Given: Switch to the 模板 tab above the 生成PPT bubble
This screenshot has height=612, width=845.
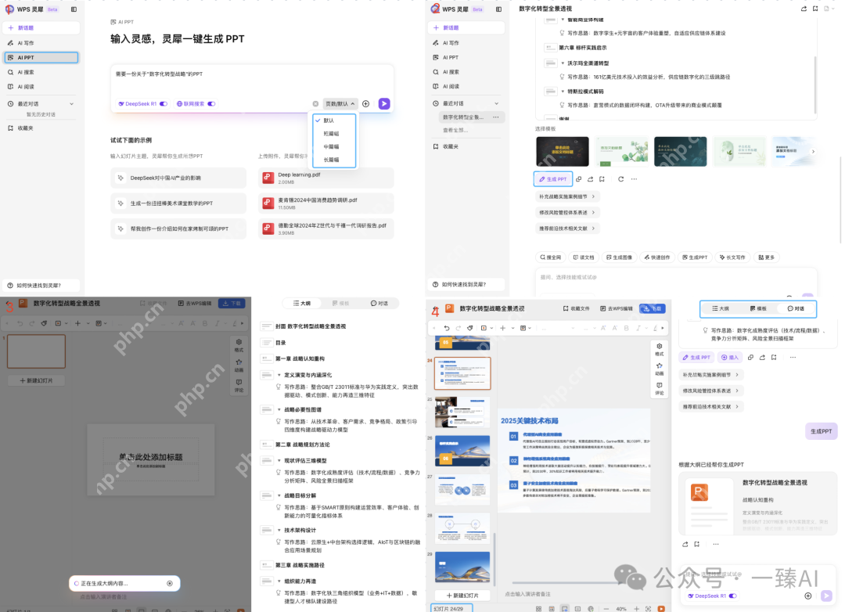Looking at the screenshot, I should tap(758, 309).
